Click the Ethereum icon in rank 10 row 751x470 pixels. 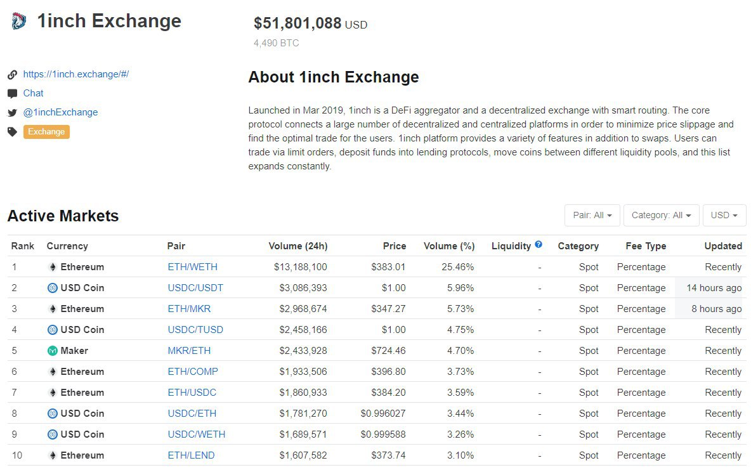tap(53, 455)
